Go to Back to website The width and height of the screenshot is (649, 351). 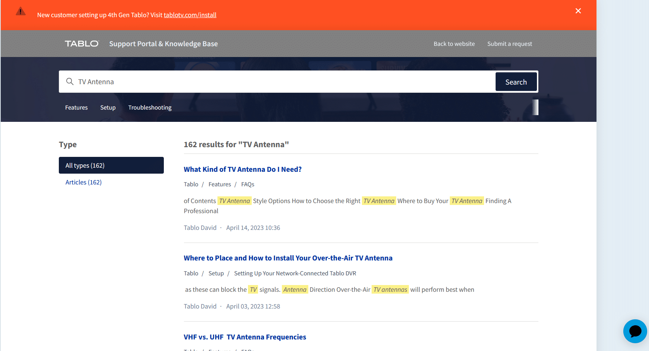coord(454,44)
